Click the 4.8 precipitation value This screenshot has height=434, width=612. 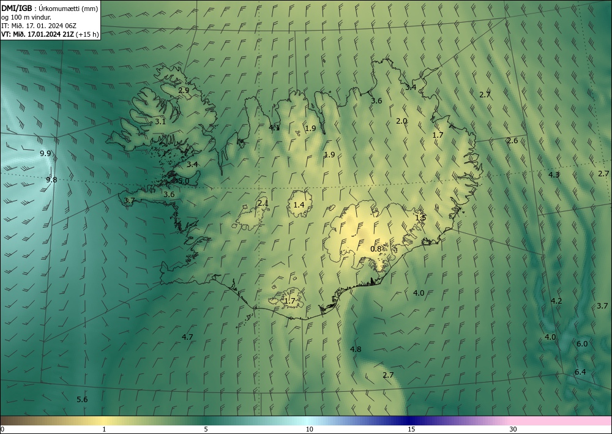pyautogui.click(x=356, y=350)
